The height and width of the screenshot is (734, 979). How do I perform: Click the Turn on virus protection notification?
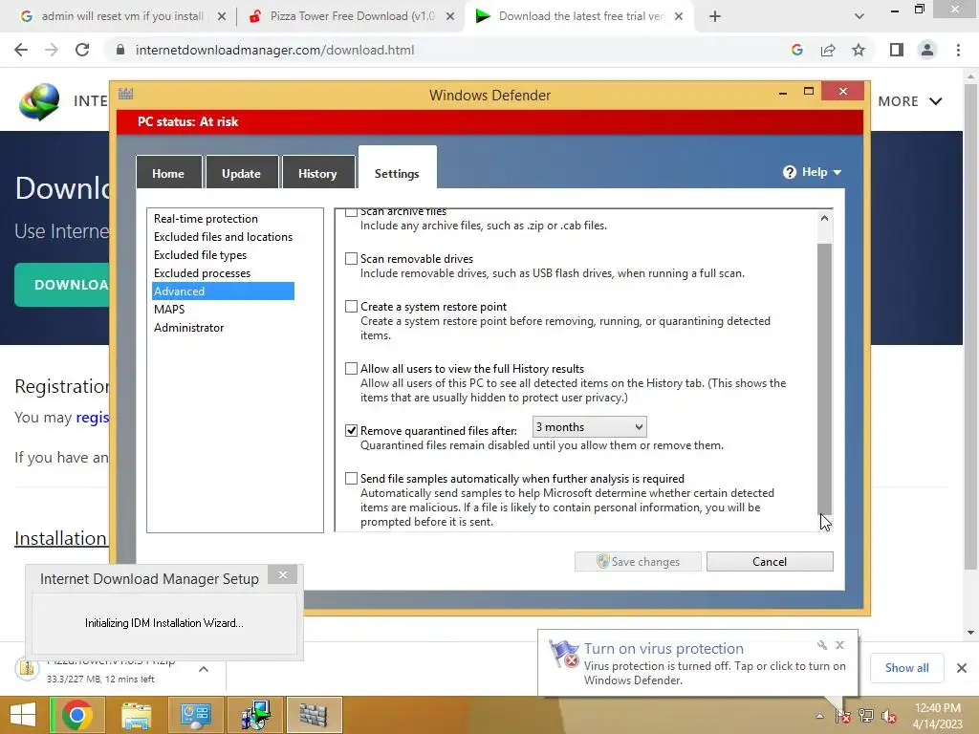[x=697, y=663]
